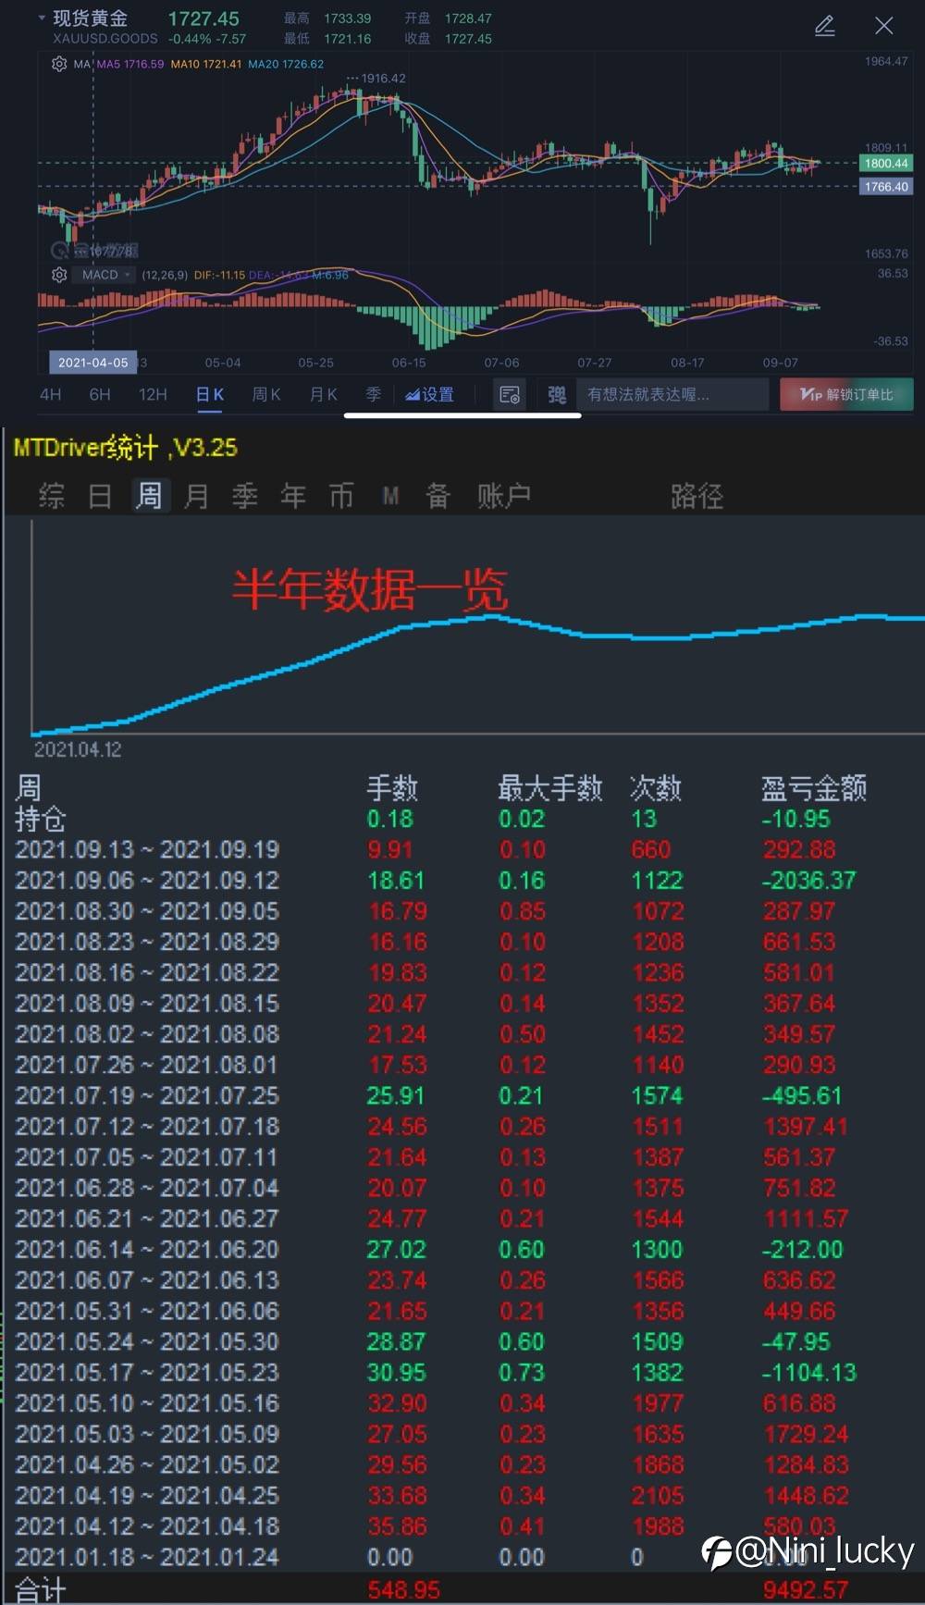Switch to the 12H timeframe
This screenshot has height=1605, width=925.
(153, 395)
